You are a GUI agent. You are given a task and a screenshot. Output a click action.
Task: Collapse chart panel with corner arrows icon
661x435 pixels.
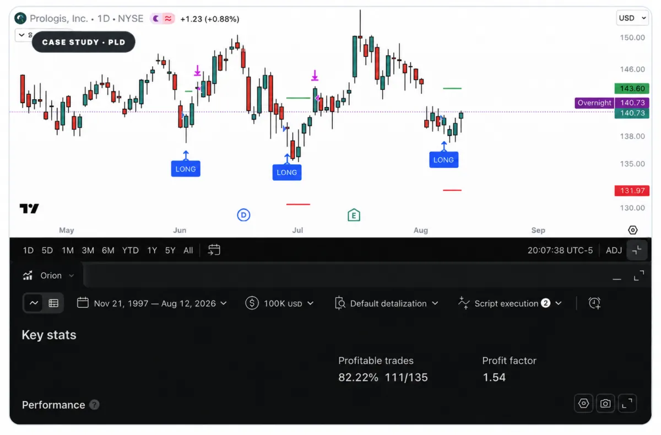(x=637, y=250)
